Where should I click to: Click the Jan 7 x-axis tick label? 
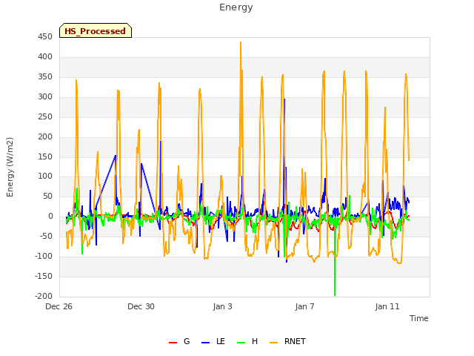304,306
